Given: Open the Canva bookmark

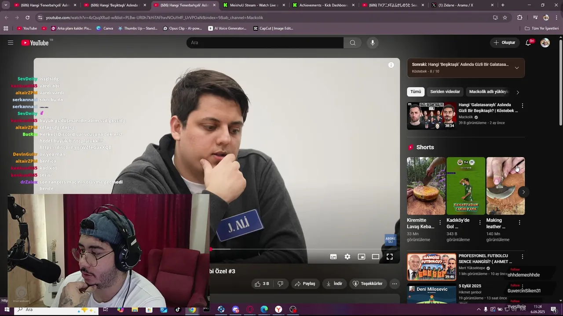Looking at the screenshot, I should [x=105, y=28].
